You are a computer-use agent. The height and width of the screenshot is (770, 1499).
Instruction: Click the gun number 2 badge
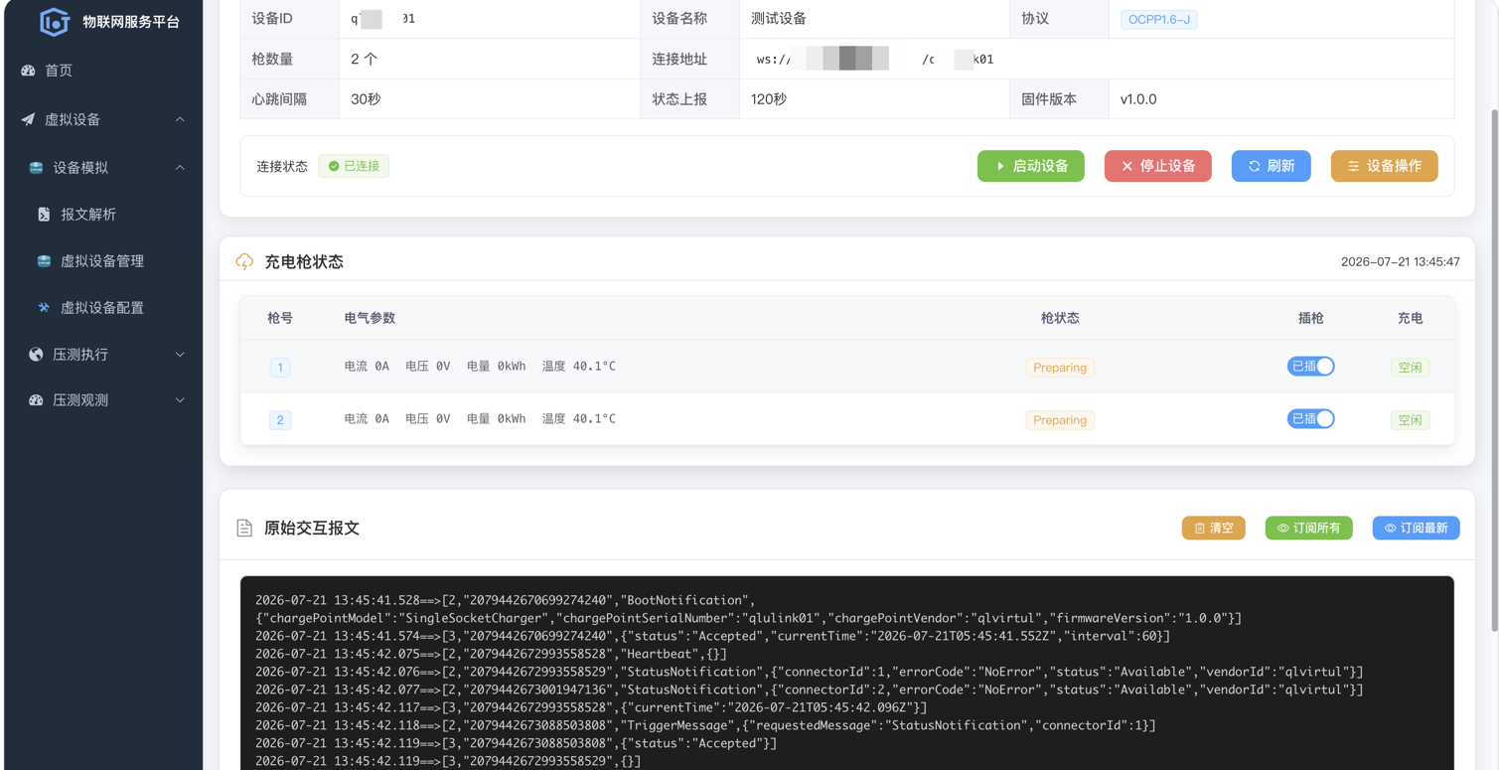click(280, 420)
